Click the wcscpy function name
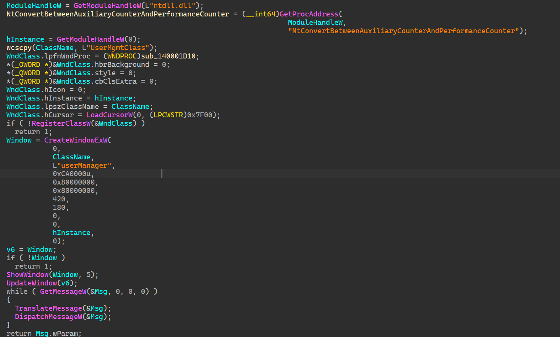Viewport: 560px width, 337px height. coord(19,48)
